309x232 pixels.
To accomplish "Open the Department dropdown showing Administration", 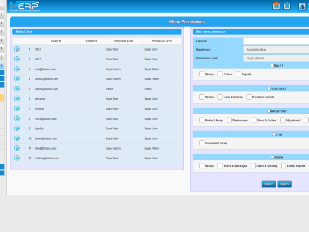I will pyautogui.click(x=276, y=49).
